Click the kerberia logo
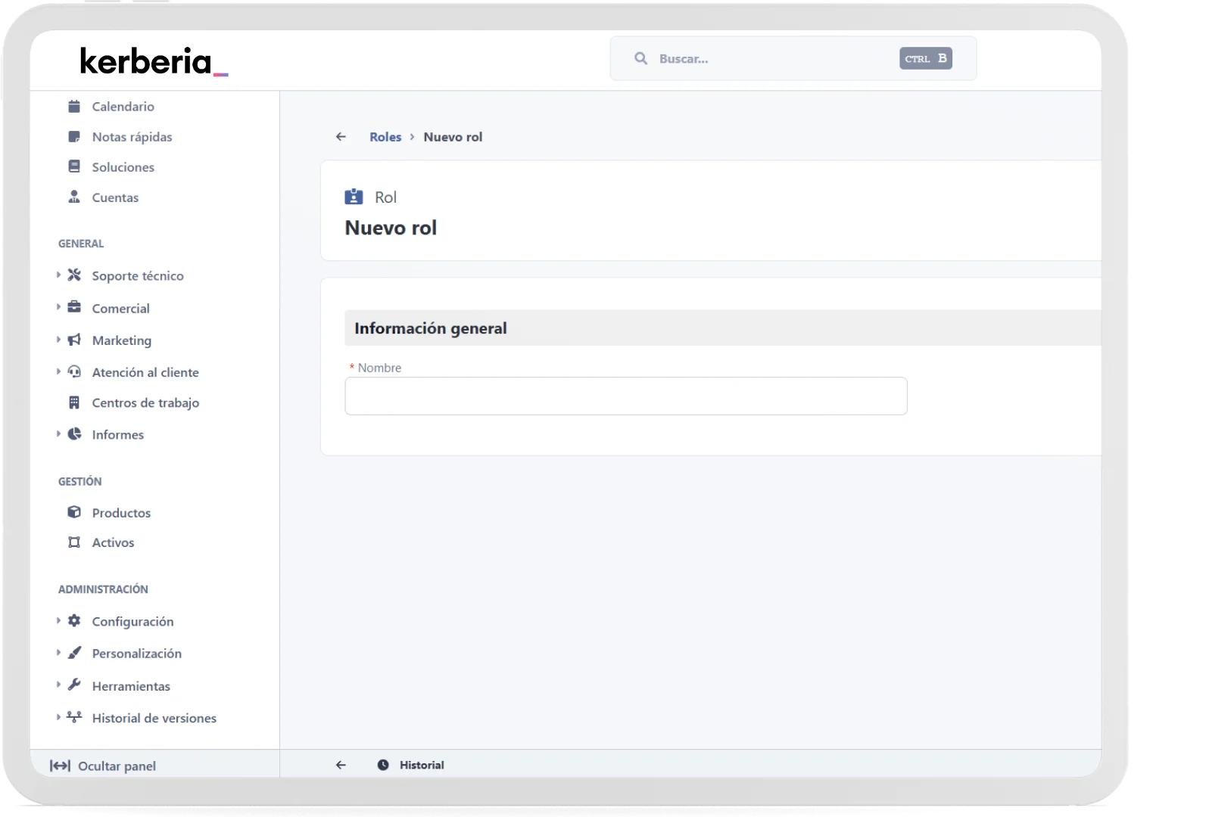Viewport: 1206px width, 817px height. click(154, 61)
